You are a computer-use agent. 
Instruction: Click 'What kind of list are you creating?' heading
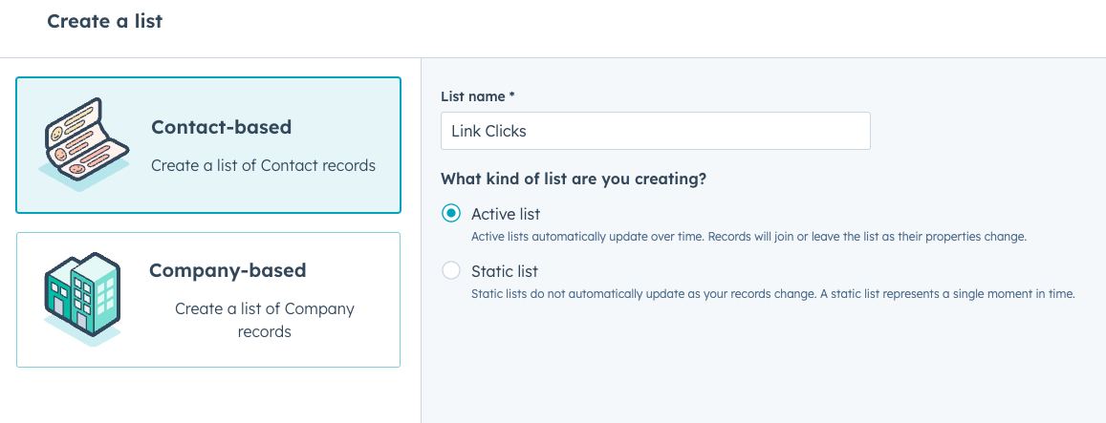point(574,180)
